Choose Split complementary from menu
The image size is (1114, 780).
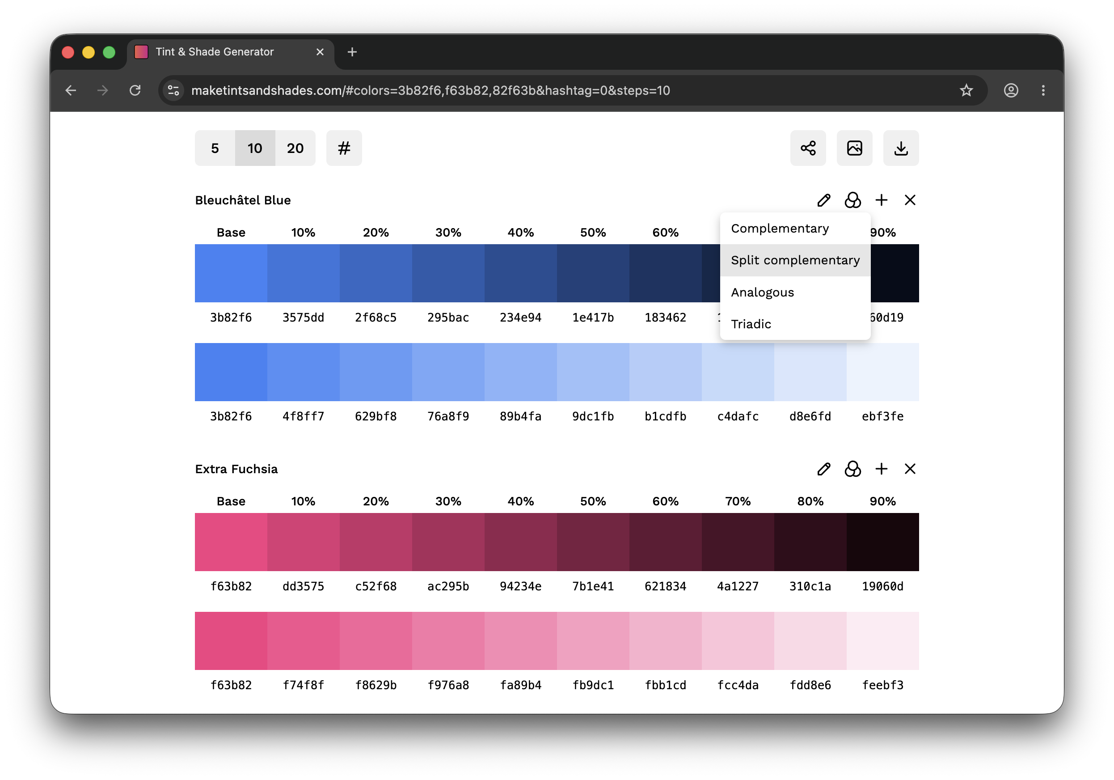[x=795, y=260]
